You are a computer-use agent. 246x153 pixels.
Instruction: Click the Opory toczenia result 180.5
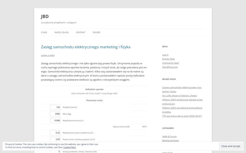click(144, 126)
